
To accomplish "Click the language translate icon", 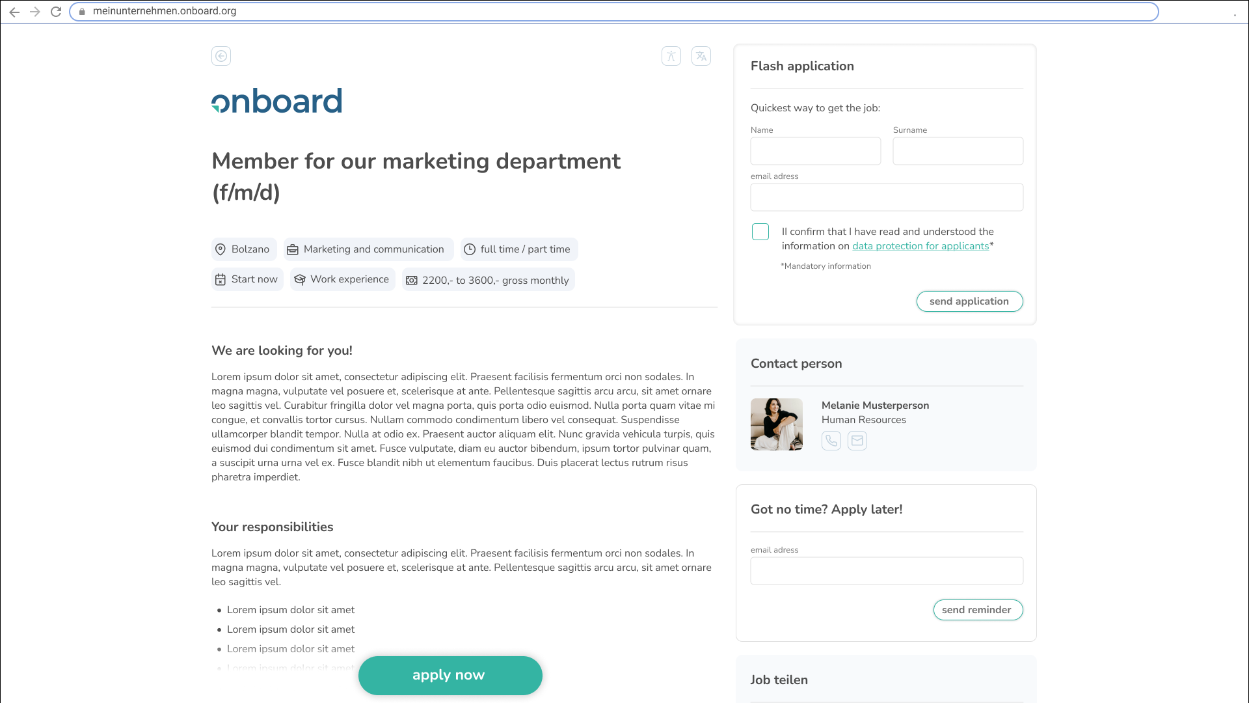I will pos(701,56).
